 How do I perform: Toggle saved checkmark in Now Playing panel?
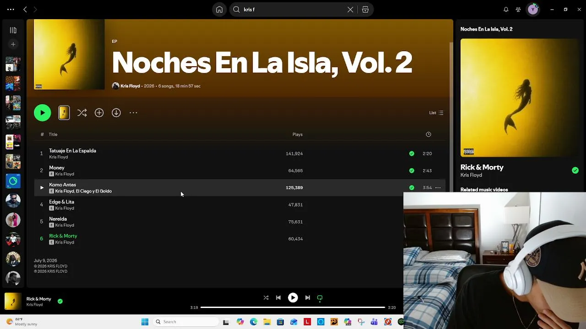(575, 170)
